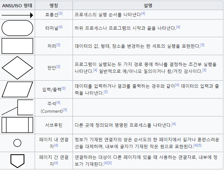Select the name cell text '처리'
Viewport: 224px width, 170px height.
[x=52, y=46]
